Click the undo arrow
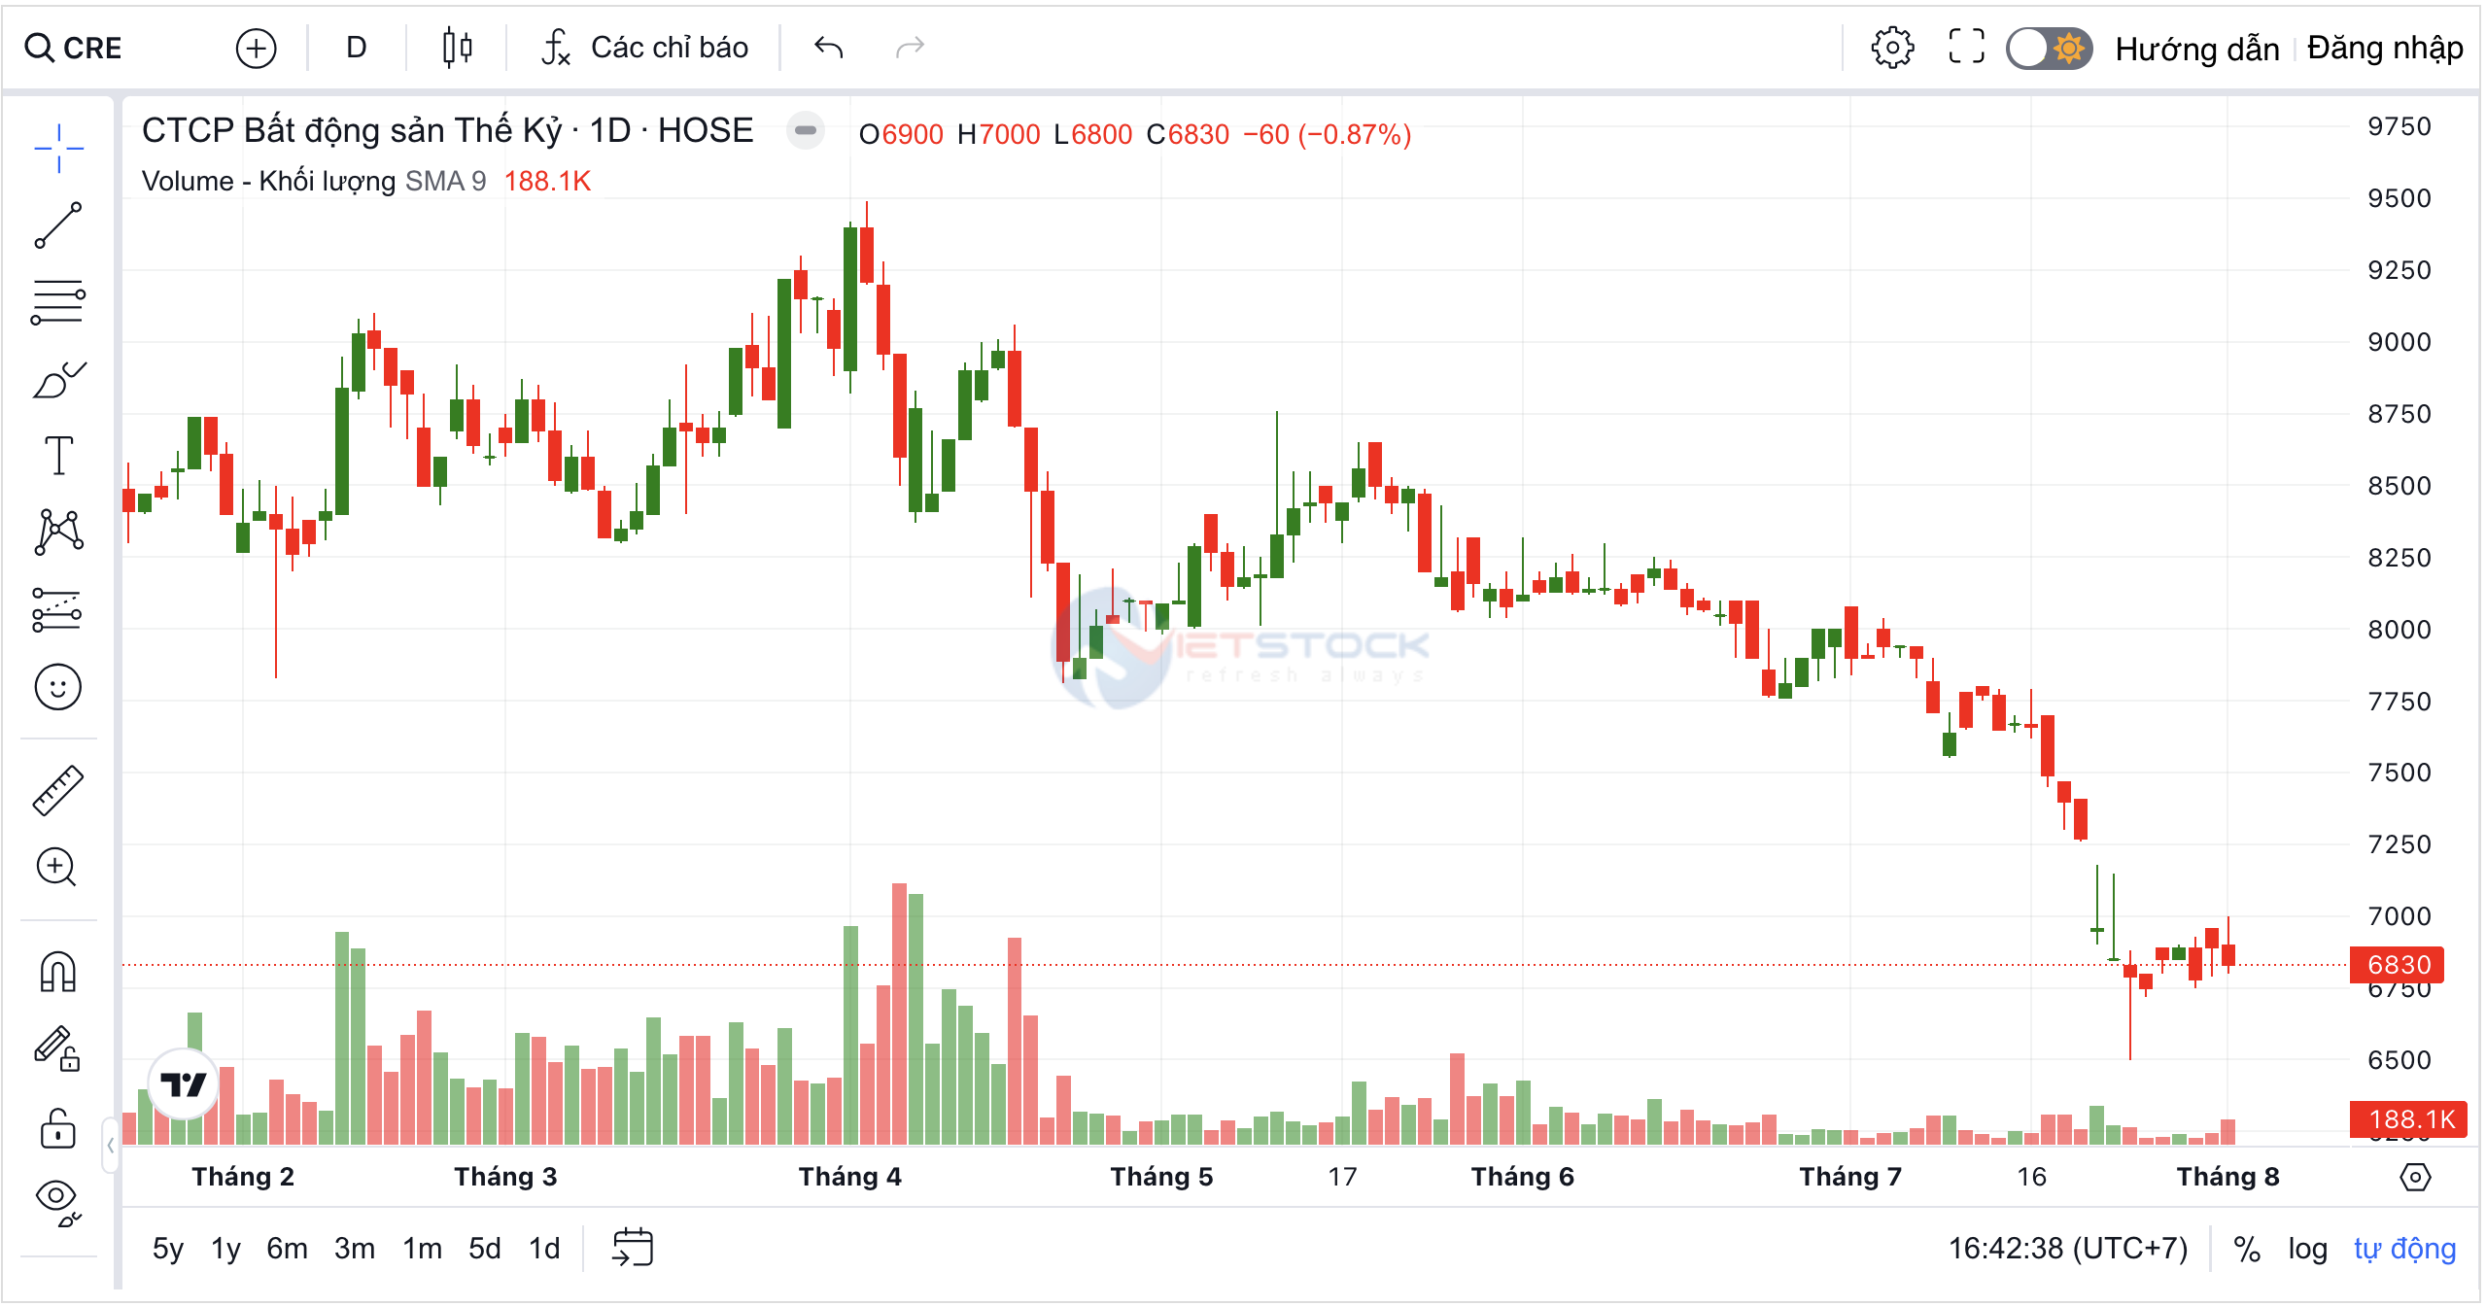2486x1306 pixels. (828, 48)
